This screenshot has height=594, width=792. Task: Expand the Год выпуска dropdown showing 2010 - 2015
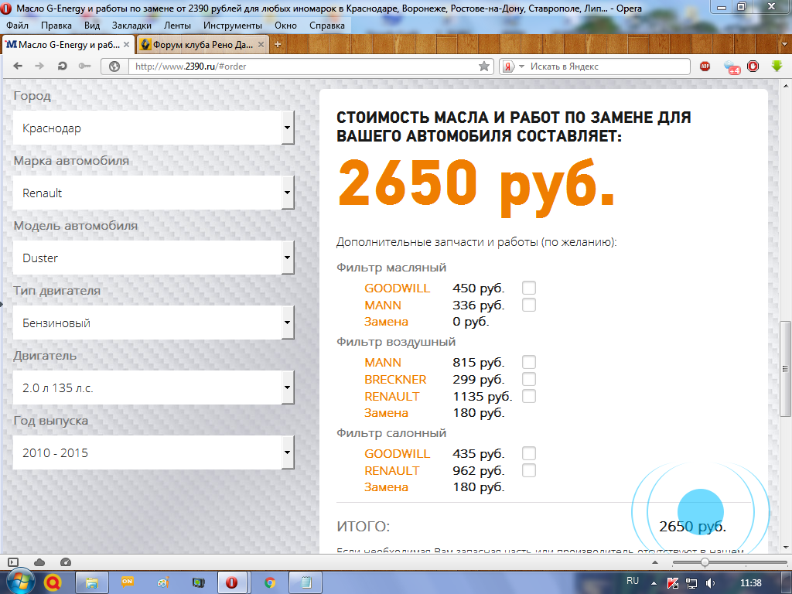(154, 452)
